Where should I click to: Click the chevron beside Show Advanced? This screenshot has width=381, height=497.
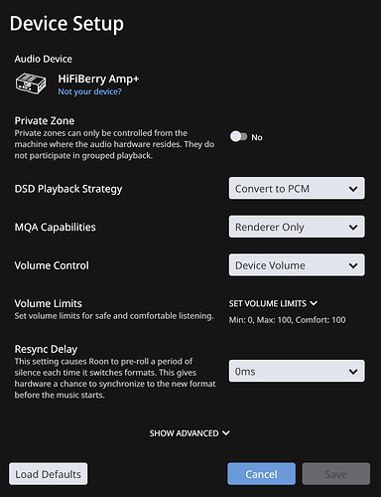(226, 433)
